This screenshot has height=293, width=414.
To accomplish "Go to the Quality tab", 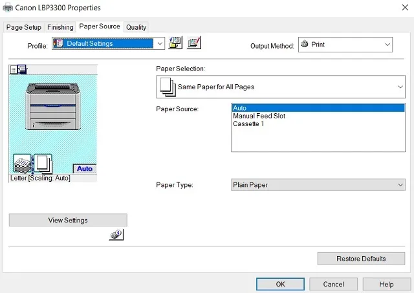I will tap(136, 27).
